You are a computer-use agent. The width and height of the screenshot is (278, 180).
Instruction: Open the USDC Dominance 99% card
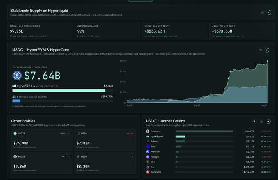point(107,31)
